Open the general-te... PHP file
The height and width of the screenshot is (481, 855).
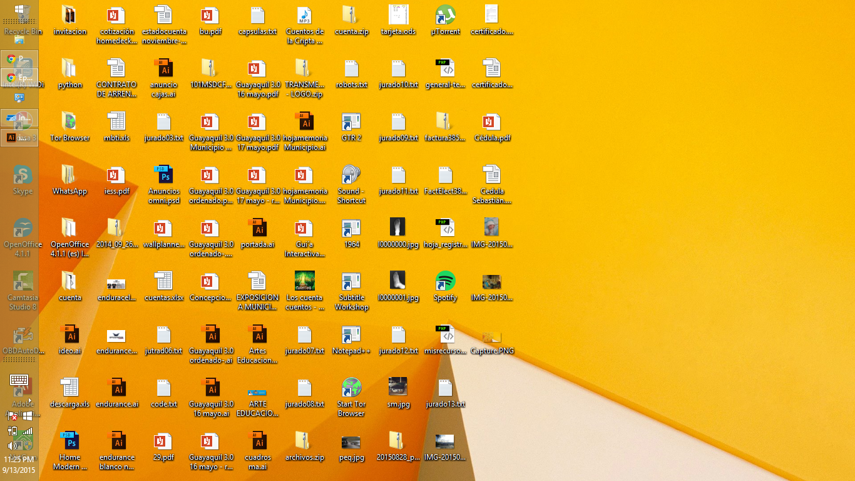[x=446, y=73]
